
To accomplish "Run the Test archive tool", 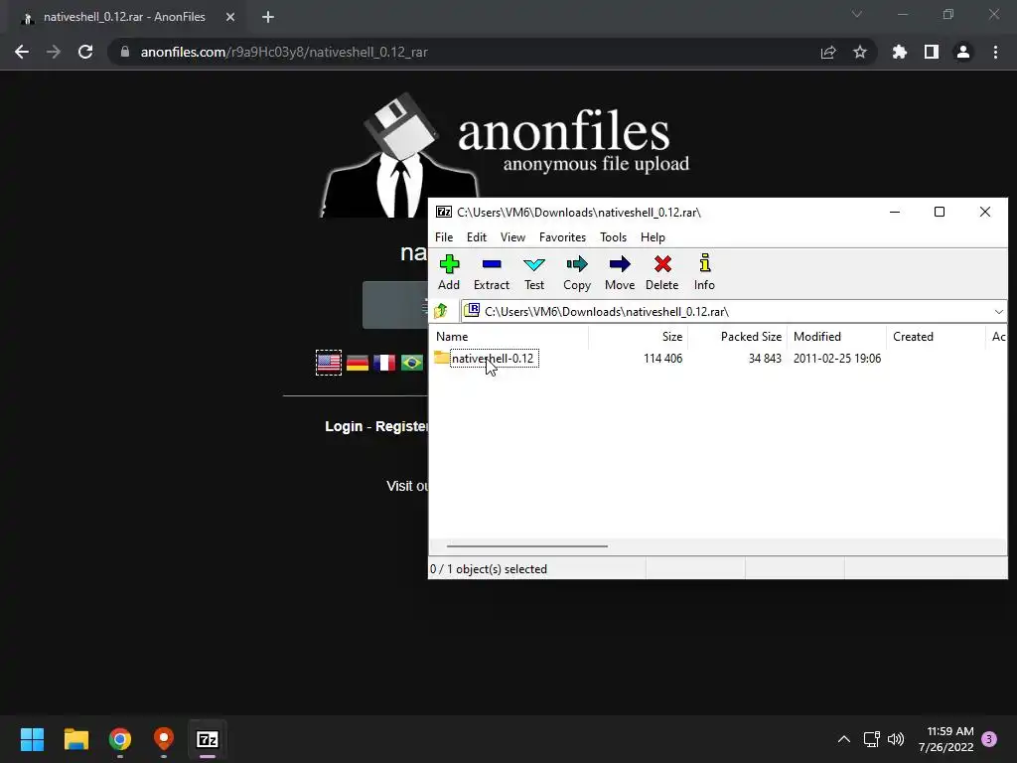I will [x=534, y=272].
